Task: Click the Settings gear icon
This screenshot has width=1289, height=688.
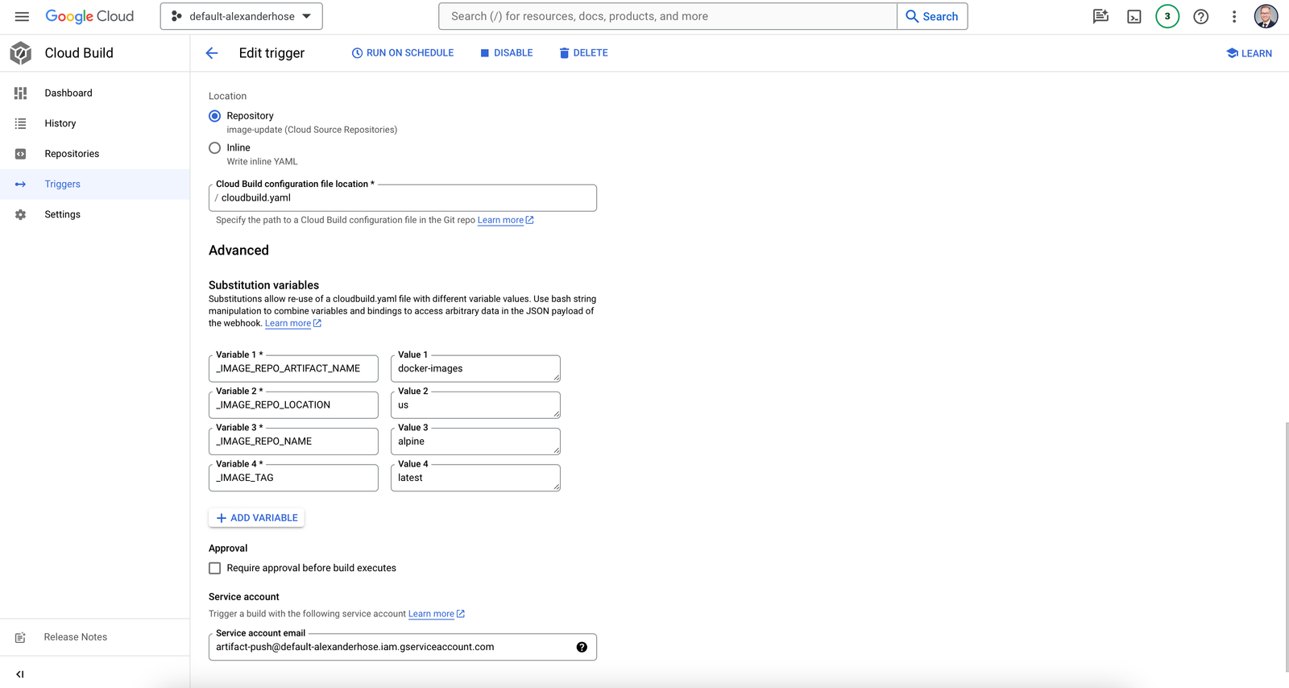Action: [x=21, y=214]
